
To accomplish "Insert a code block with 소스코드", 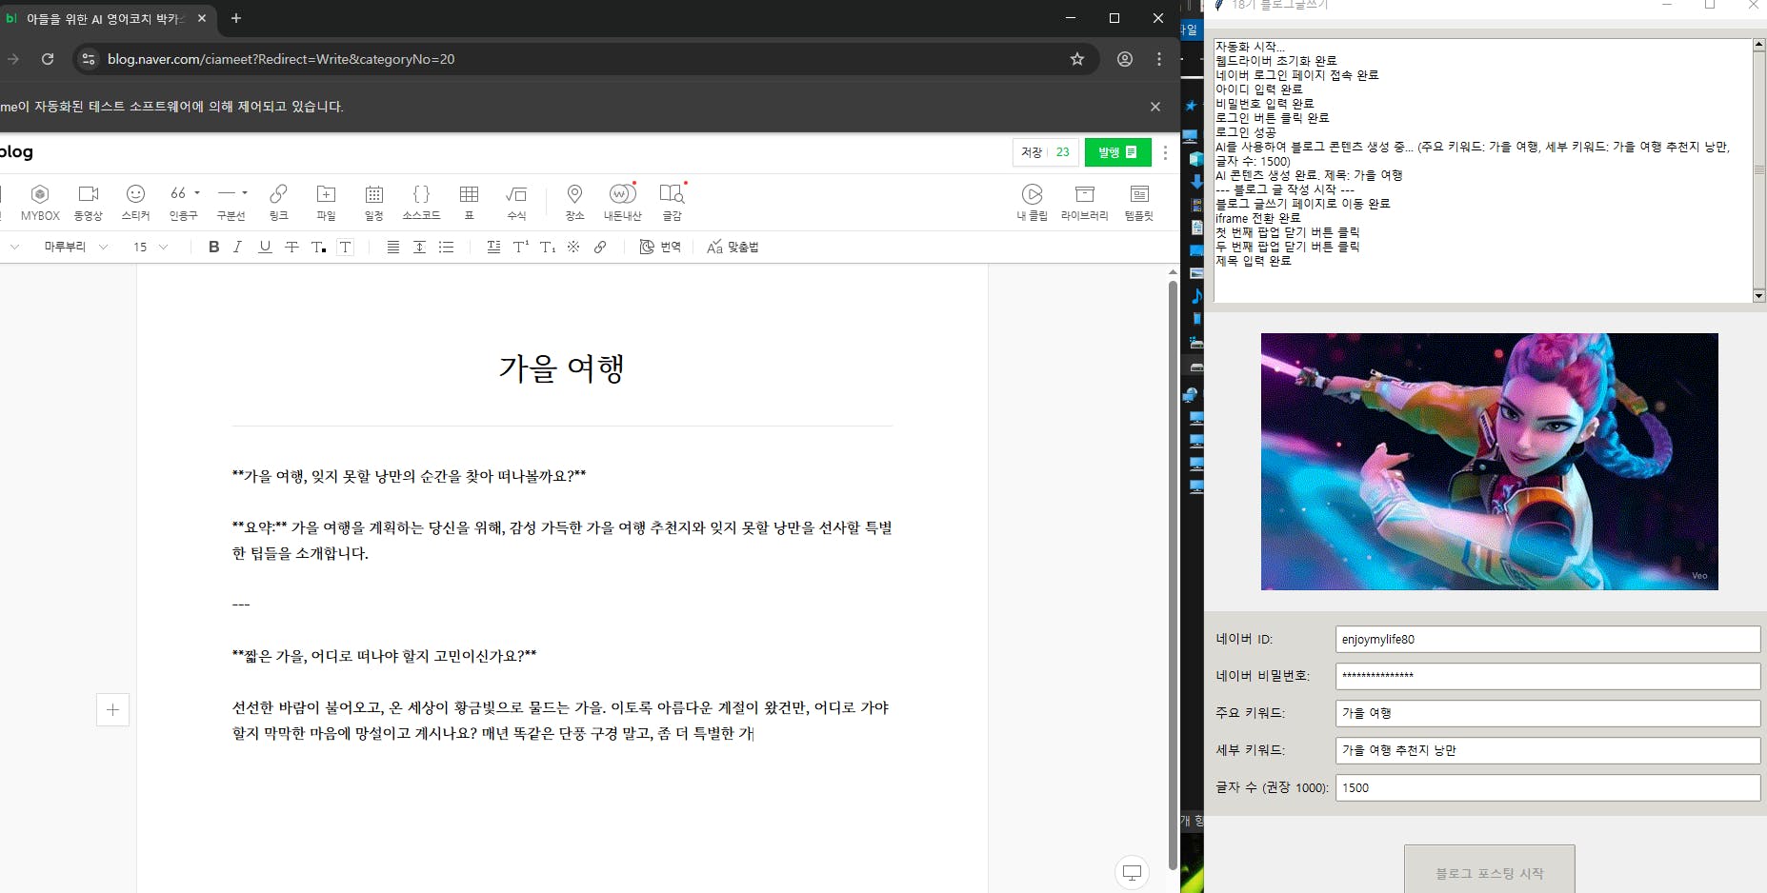I will [x=421, y=203].
